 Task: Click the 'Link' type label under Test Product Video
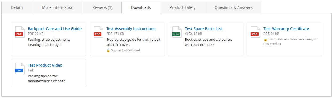pyautogui.click(x=31, y=70)
